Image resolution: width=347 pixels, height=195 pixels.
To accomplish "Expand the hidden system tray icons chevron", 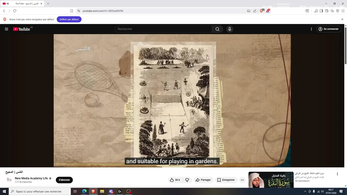I will [x=305, y=191].
